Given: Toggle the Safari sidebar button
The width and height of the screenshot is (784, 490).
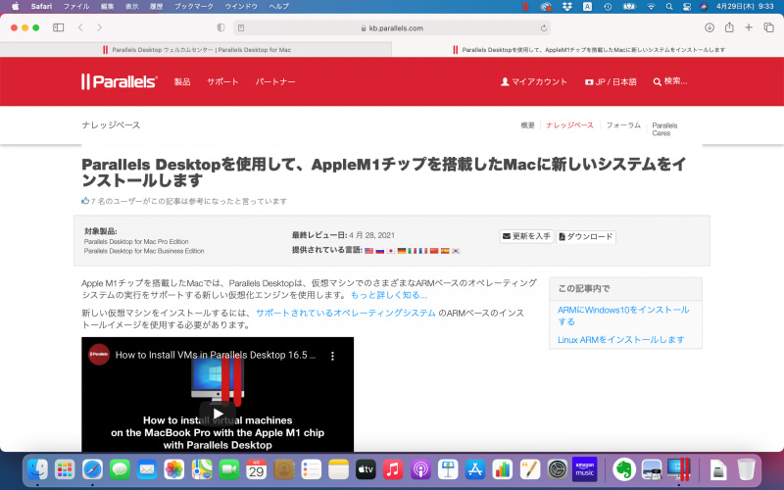Looking at the screenshot, I should [59, 27].
